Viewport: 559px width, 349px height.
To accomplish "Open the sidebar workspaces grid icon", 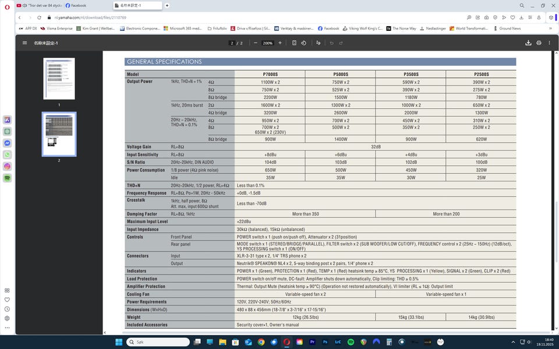I will [x=7, y=291].
